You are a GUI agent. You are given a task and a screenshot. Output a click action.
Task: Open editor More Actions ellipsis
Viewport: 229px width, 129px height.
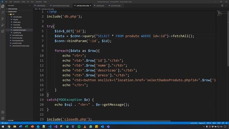pos(226,6)
